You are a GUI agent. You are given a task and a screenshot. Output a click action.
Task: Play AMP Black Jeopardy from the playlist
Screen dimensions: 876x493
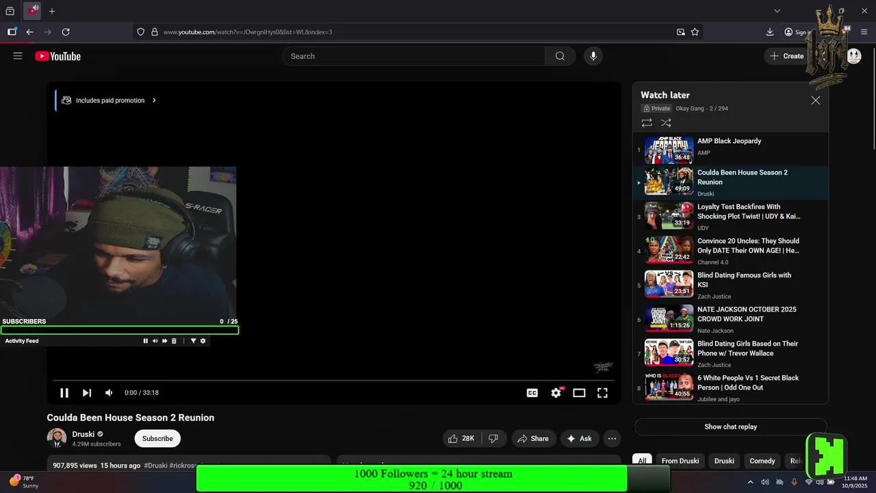(x=730, y=149)
